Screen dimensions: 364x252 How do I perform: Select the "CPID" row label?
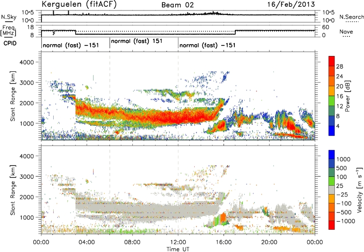(x=10, y=43)
